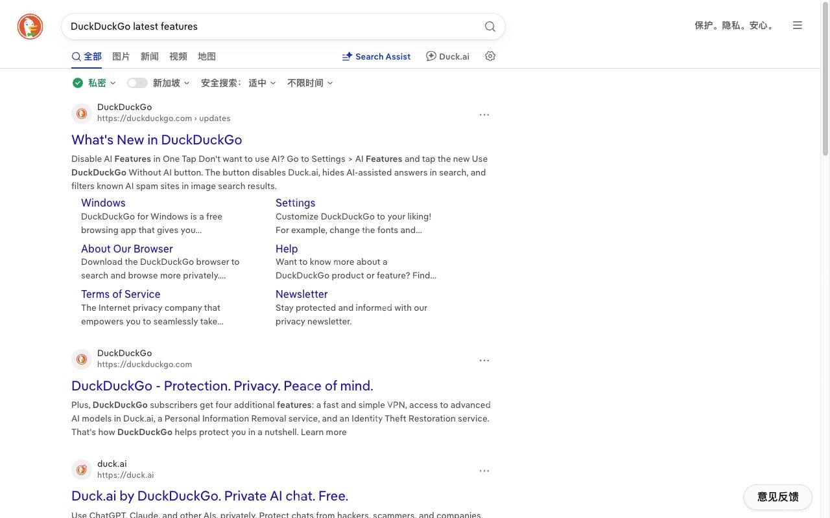Click the https://duck.ai URL text
This screenshot has width=830, height=518.
pos(126,475)
